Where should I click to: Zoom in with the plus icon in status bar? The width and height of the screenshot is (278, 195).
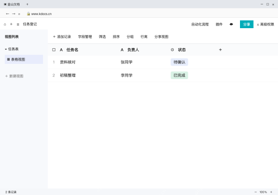pos(271,192)
